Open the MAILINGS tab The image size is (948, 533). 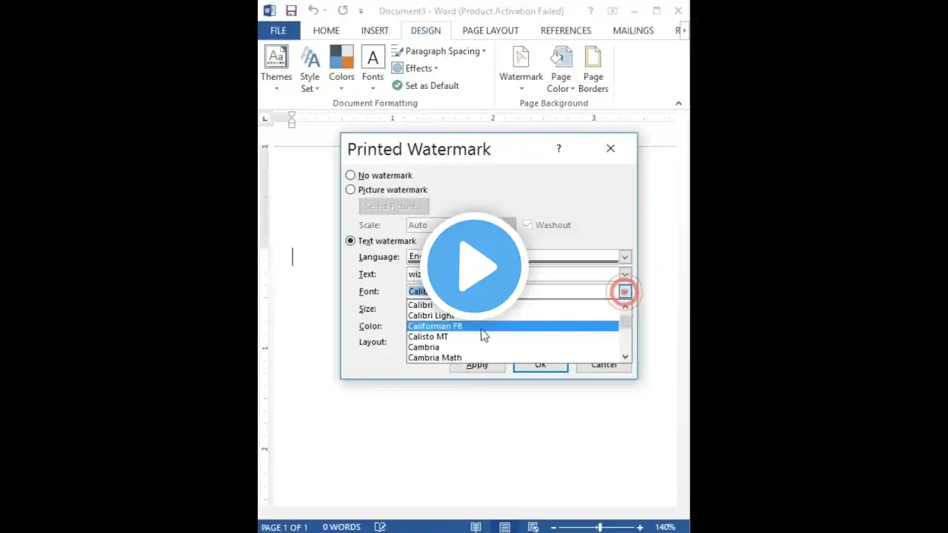(633, 30)
